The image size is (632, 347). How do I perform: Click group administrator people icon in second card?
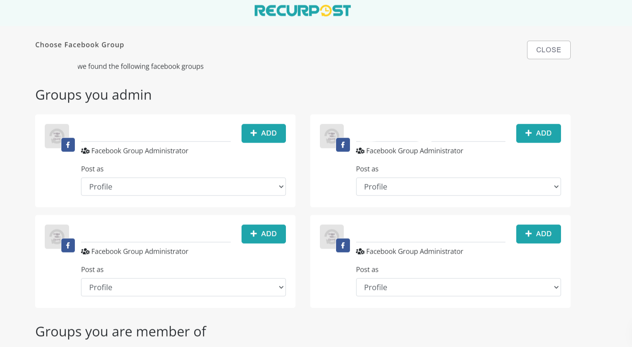pos(360,151)
